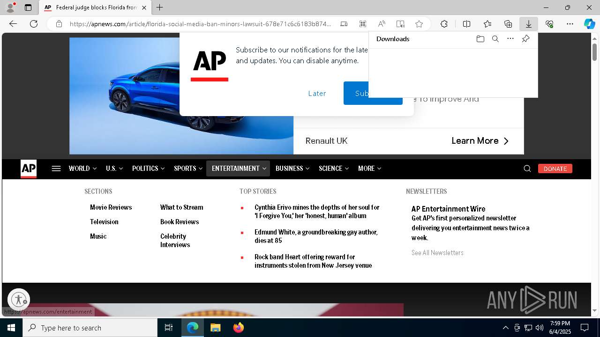Click the taskbar search box
Viewport: 600px width, 337px height.
click(90, 328)
